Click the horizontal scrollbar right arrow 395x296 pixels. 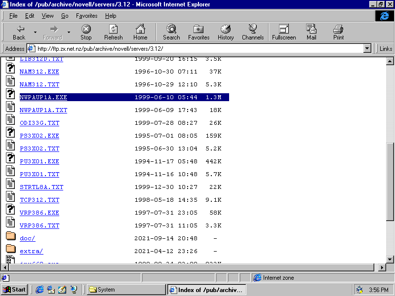coord(382,267)
